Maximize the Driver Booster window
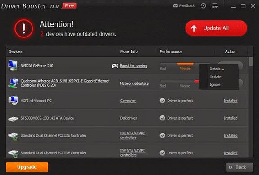Image resolution: width=259 pixels, height=175 pixels. (x=243, y=6)
